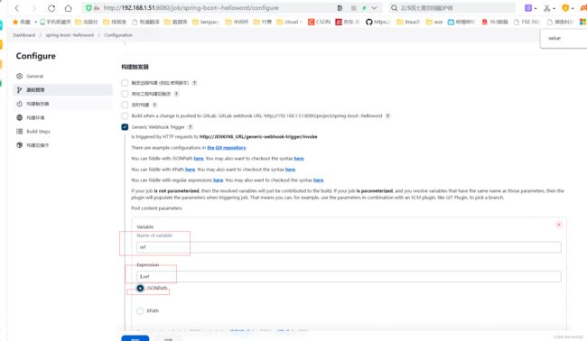
Task: Open spring-boot--helloword in the breadcrumb
Action: pos(70,35)
